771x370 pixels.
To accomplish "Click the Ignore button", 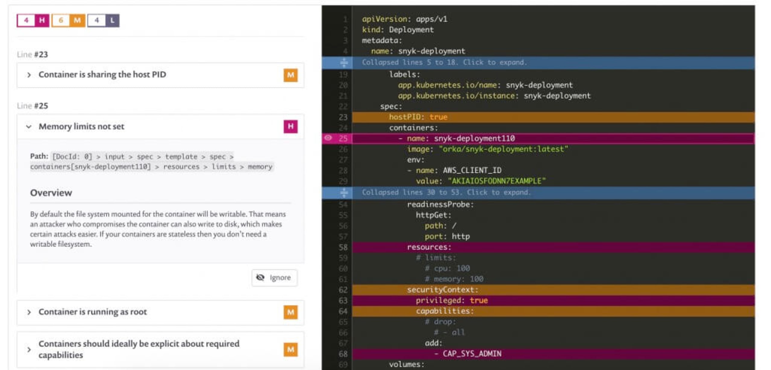I will point(274,278).
